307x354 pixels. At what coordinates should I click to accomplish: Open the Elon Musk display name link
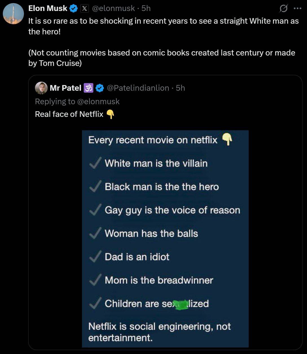[48, 8]
